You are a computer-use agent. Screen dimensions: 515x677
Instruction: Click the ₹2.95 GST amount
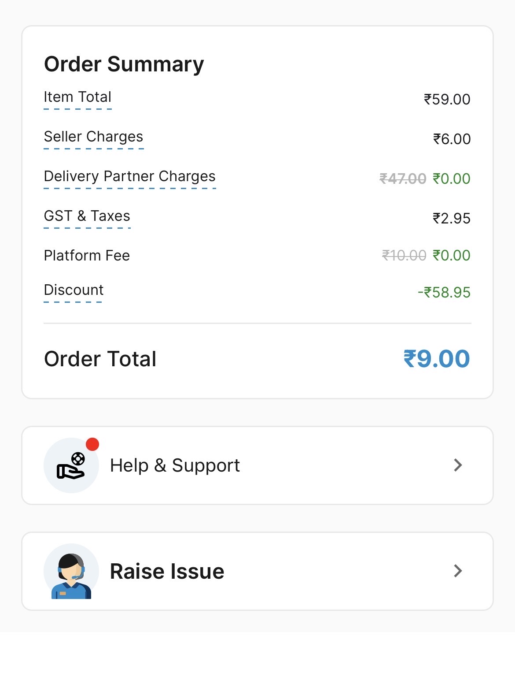tap(451, 218)
